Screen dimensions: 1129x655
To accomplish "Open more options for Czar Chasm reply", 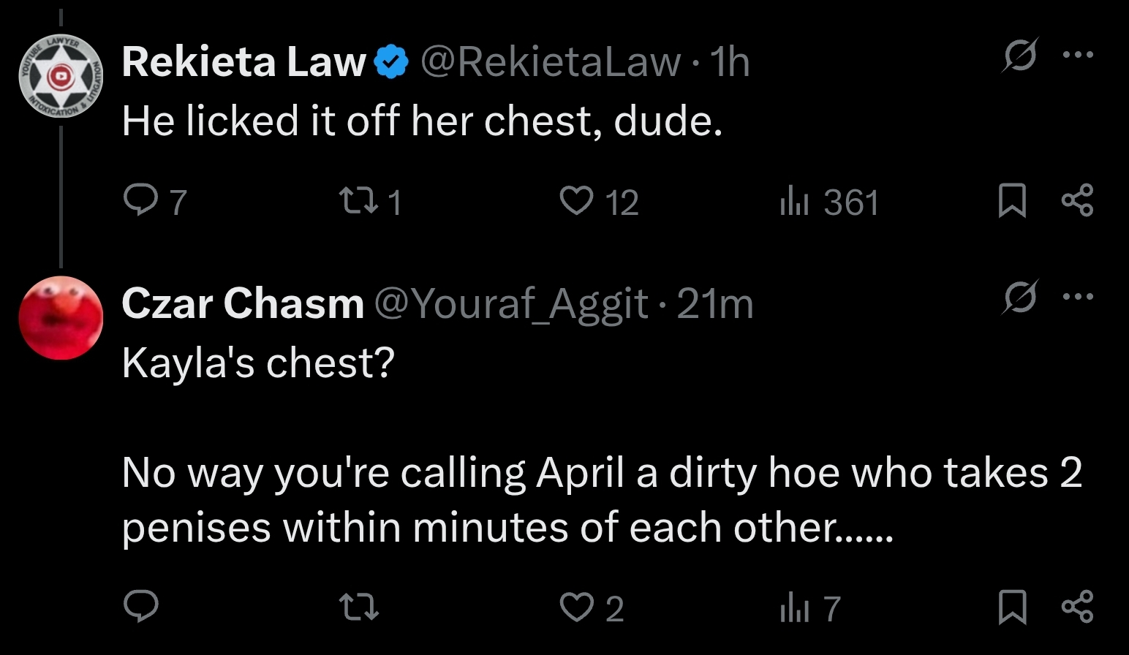I will 1078,297.
